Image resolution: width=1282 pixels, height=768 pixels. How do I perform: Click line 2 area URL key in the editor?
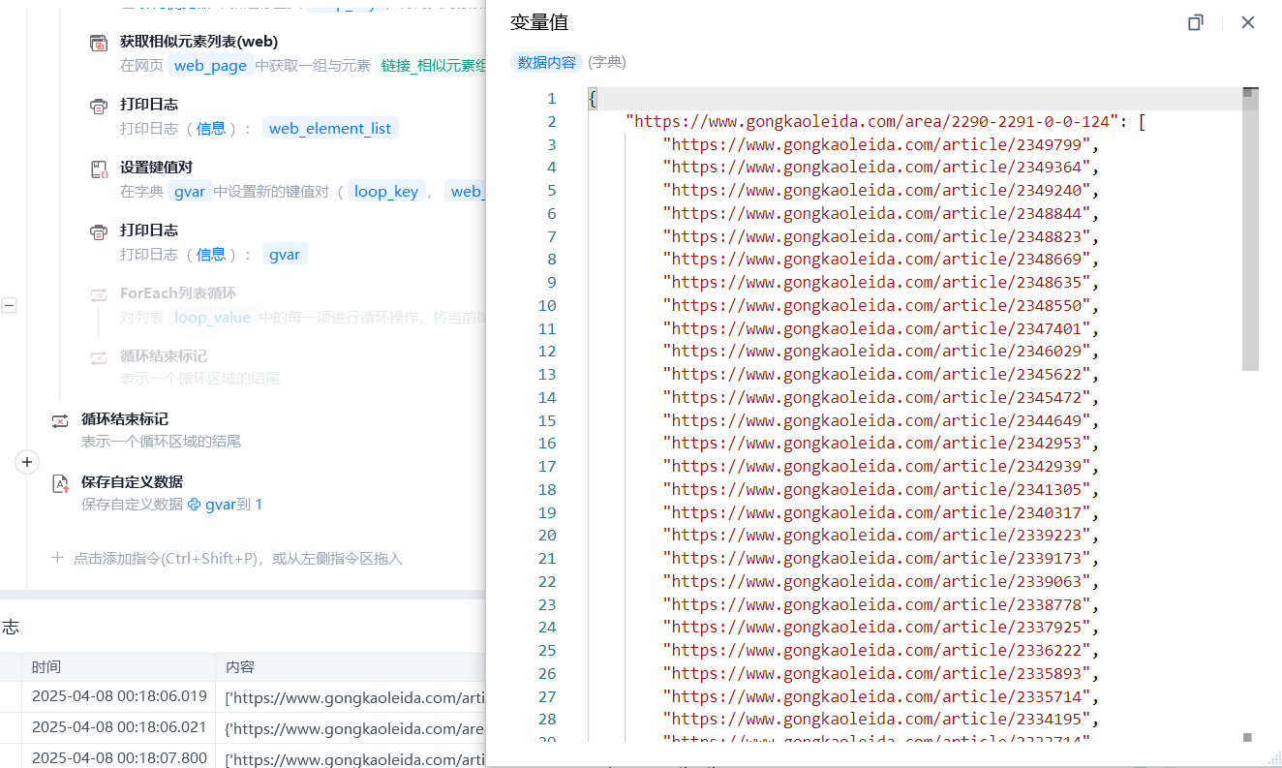pos(871,122)
